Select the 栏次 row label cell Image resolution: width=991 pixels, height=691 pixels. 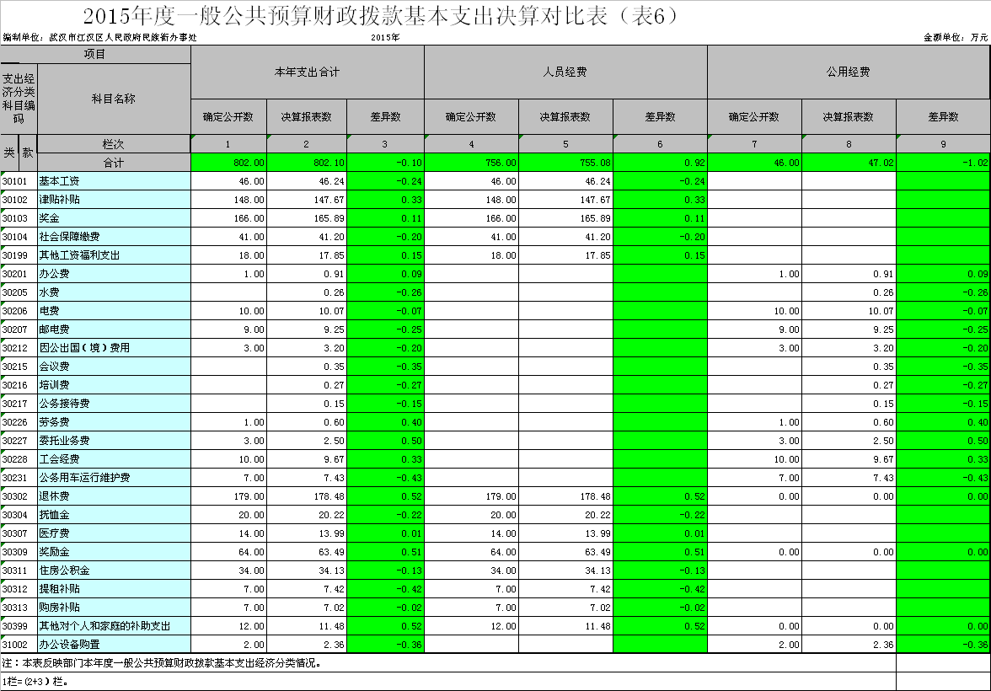tap(114, 144)
